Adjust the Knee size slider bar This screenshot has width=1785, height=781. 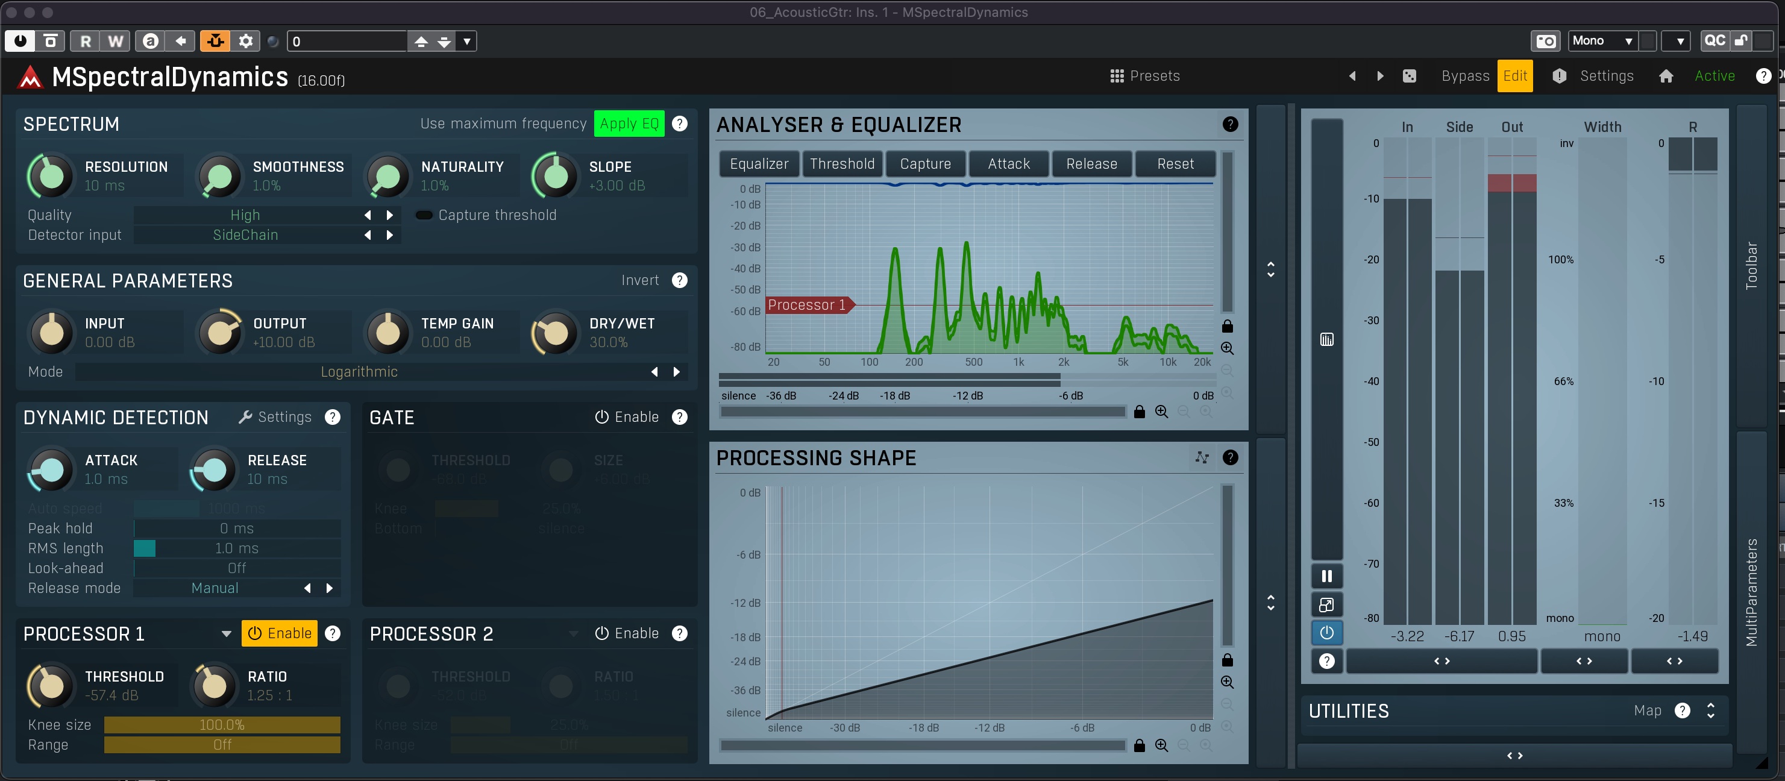(x=222, y=725)
